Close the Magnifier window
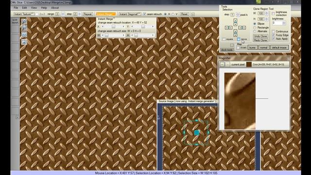 (288, 58)
